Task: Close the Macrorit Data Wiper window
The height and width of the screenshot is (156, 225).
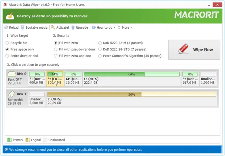Action: [x=217, y=5]
